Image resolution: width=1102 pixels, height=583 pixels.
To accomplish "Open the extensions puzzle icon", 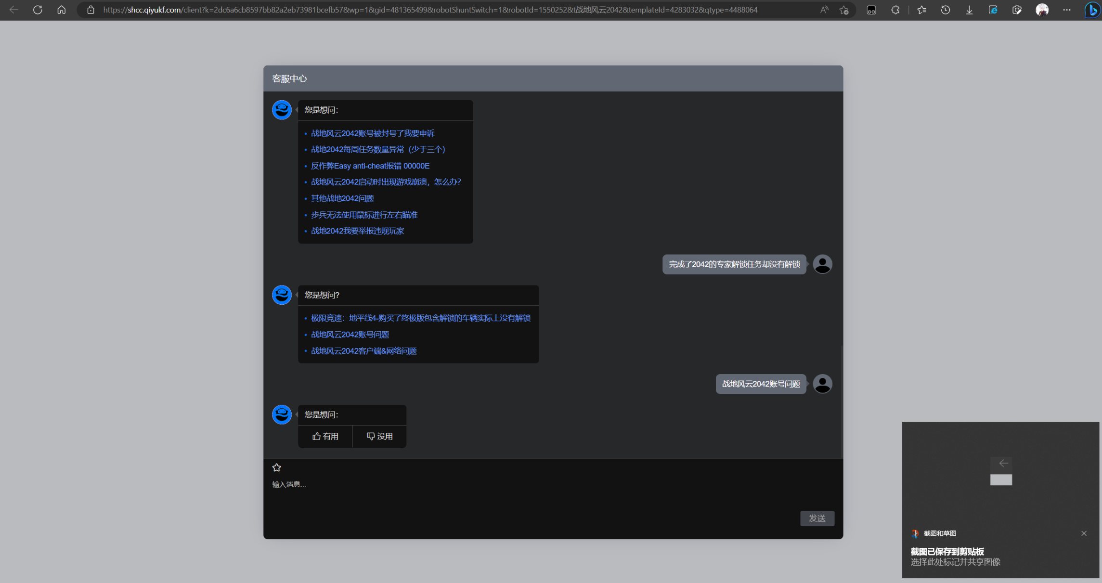I will pyautogui.click(x=895, y=10).
